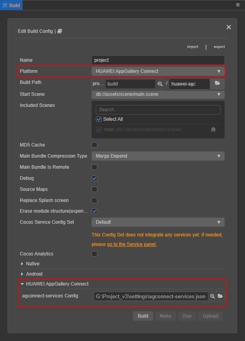Open Cocos Service Config Set dropdown
Screen dimensions: 245x341
158,222
